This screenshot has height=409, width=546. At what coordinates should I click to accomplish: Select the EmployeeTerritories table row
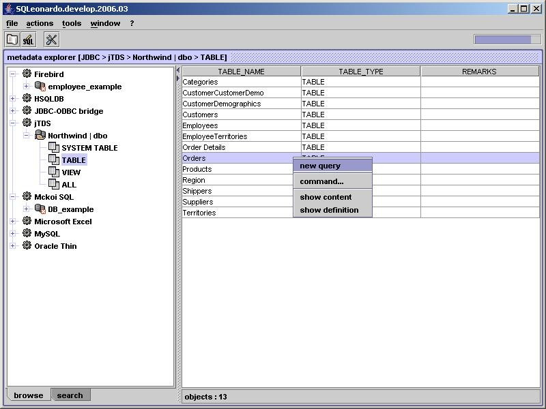click(x=361, y=136)
